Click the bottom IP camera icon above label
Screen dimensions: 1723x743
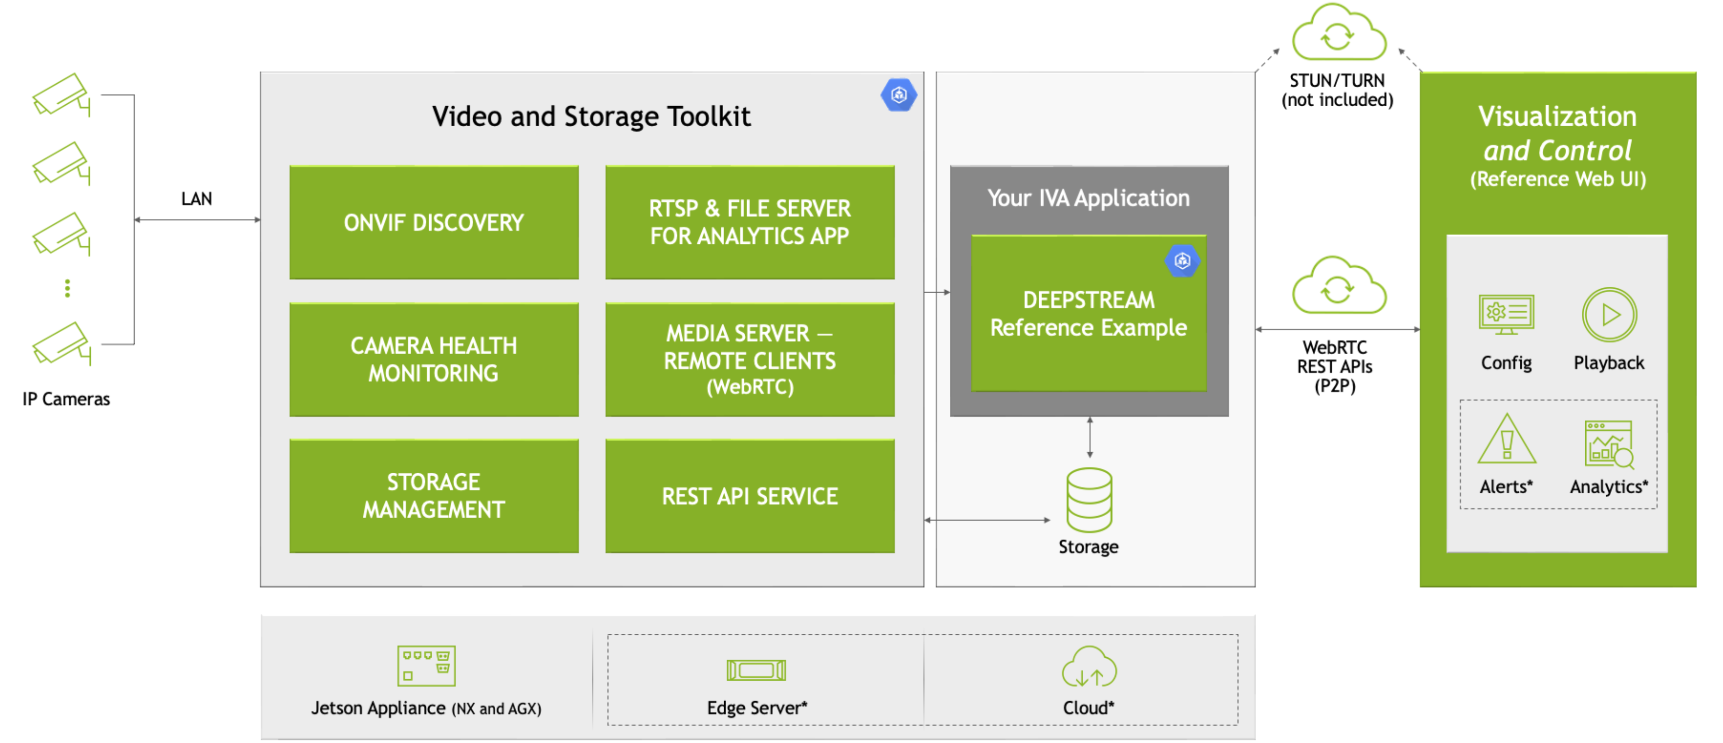coord(61,344)
